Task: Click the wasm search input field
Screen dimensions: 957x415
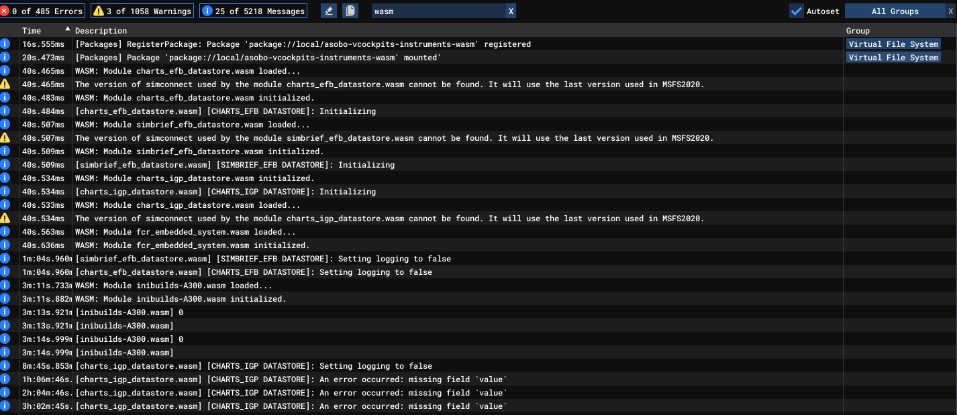Action: (x=438, y=11)
